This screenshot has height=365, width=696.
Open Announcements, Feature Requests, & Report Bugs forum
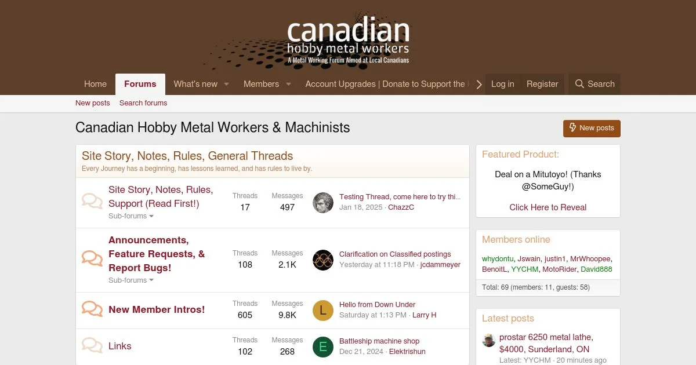click(x=157, y=254)
